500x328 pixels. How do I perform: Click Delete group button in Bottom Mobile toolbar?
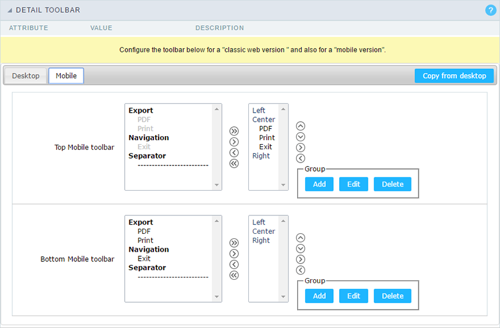click(393, 296)
